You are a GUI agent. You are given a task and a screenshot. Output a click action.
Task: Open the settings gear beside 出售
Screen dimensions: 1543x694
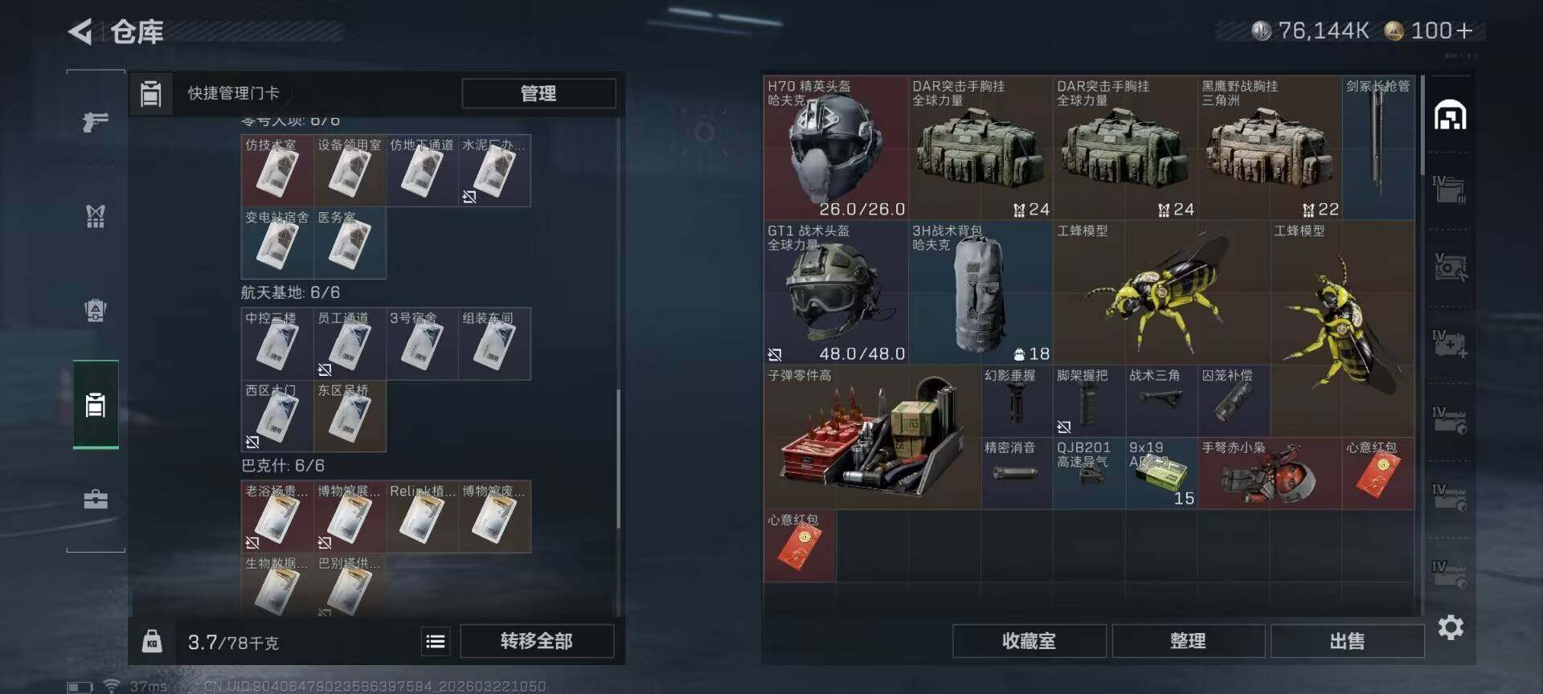(1451, 627)
